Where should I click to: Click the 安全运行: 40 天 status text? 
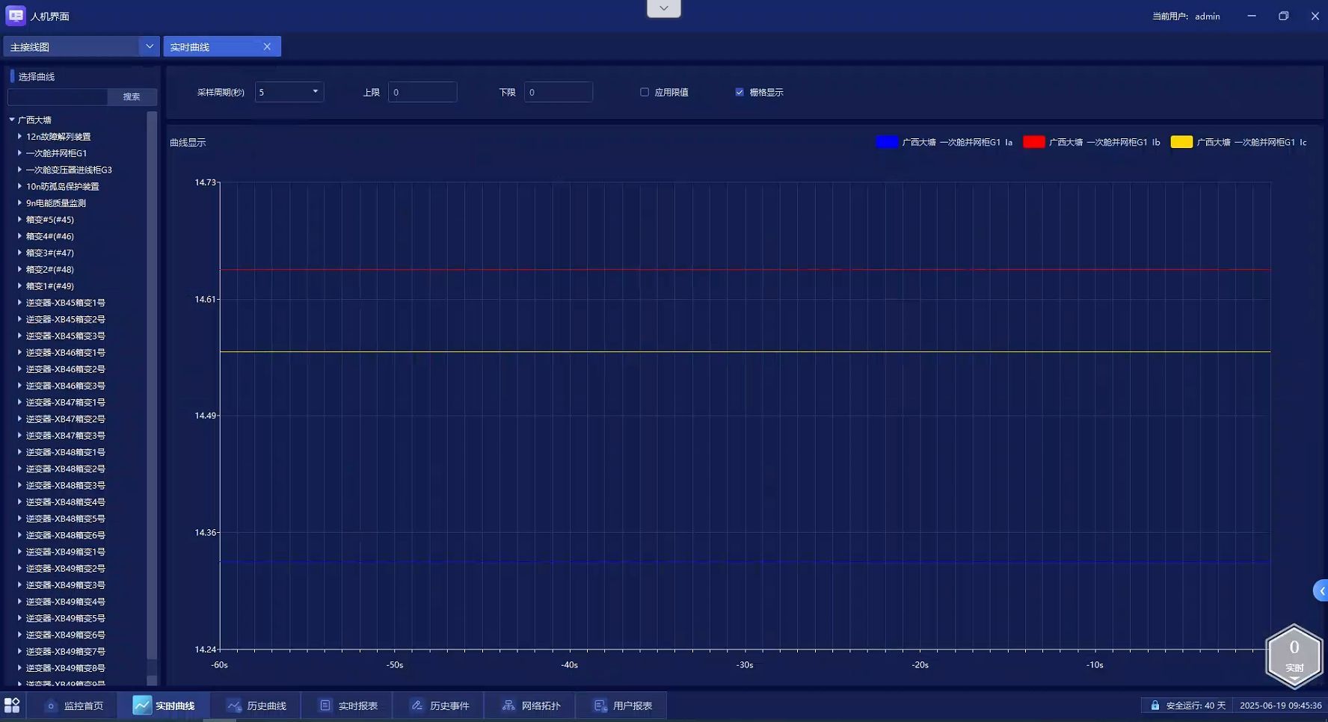[1196, 706]
